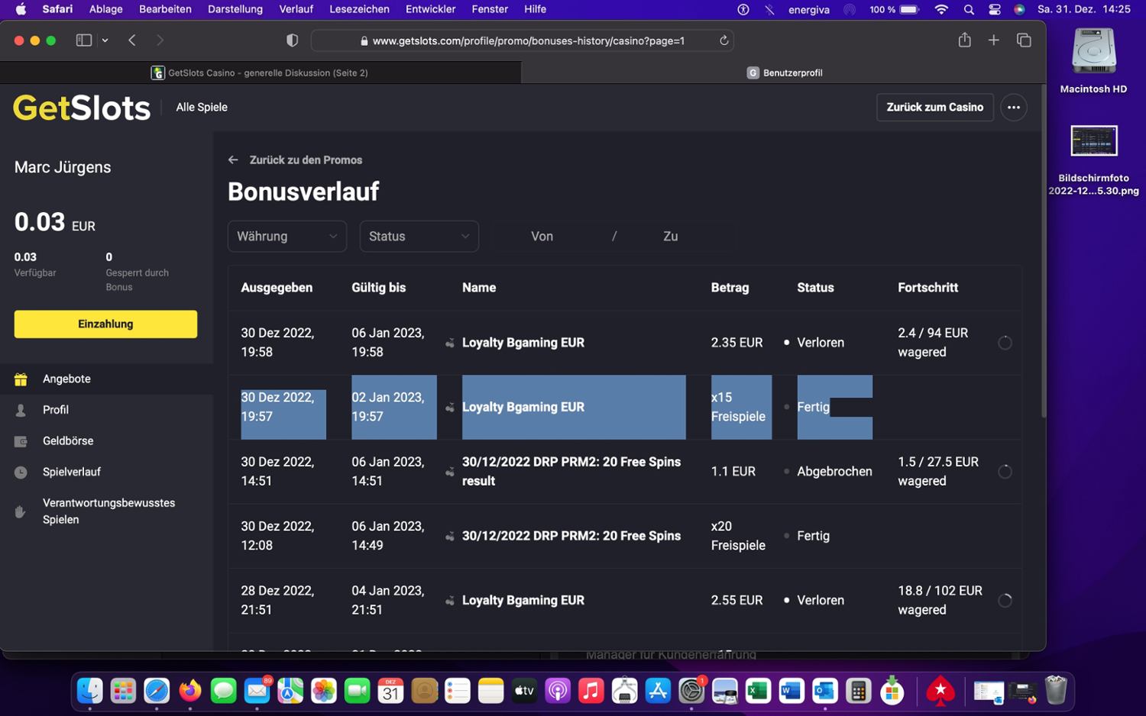The image size is (1146, 716).
Task: Open Profil via the person icon
Action: point(21,410)
